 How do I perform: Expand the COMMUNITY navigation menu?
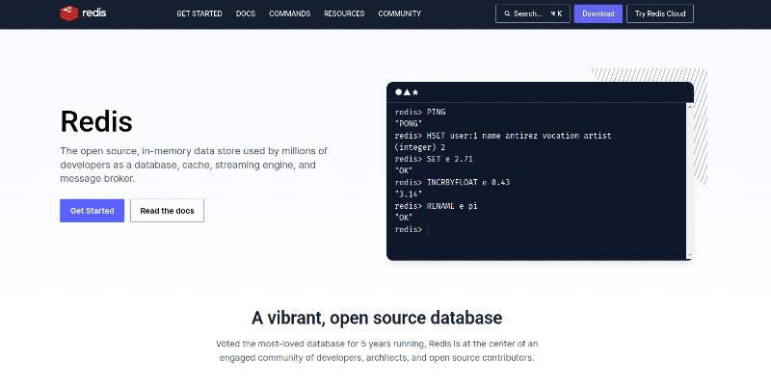point(399,13)
